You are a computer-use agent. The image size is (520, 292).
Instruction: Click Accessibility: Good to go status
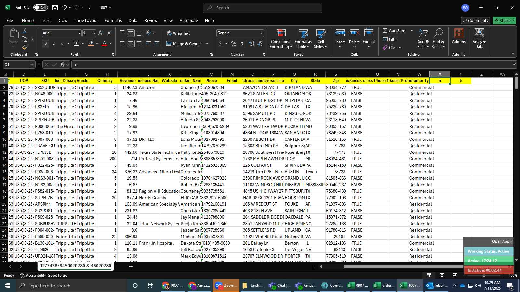pyautogui.click(x=44, y=275)
